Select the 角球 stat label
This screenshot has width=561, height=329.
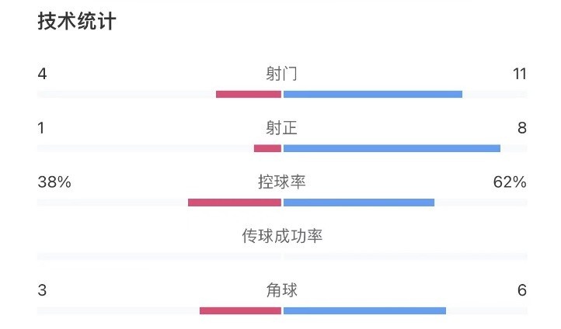tap(281, 290)
